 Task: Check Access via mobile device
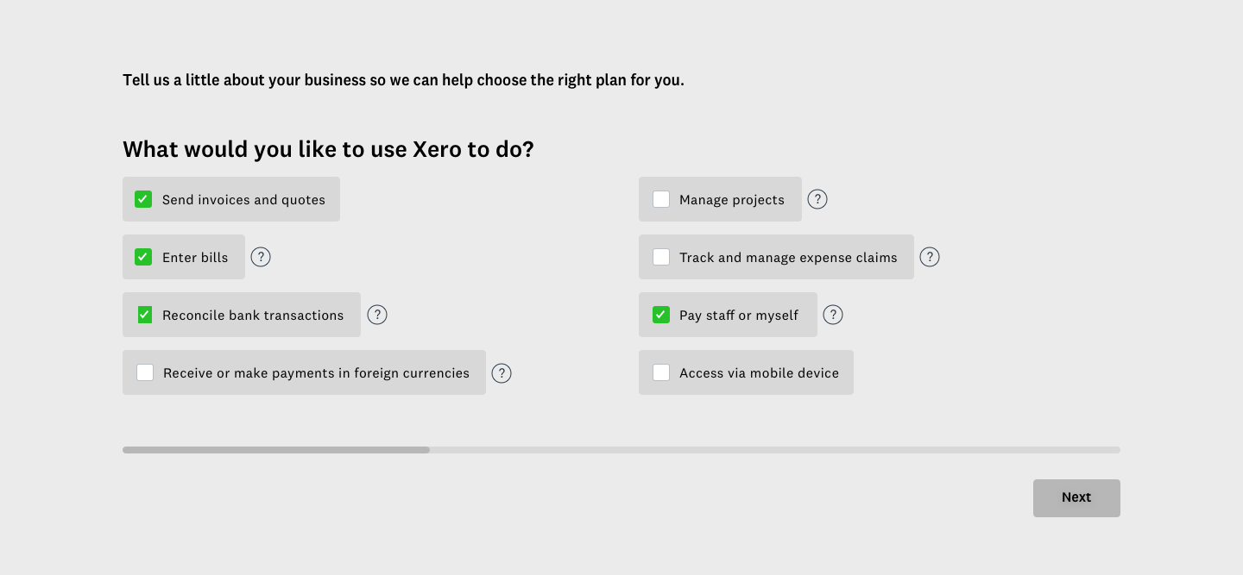(661, 372)
